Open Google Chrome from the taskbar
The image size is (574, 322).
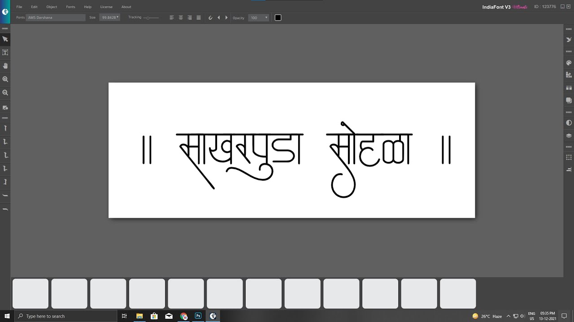pos(184,316)
